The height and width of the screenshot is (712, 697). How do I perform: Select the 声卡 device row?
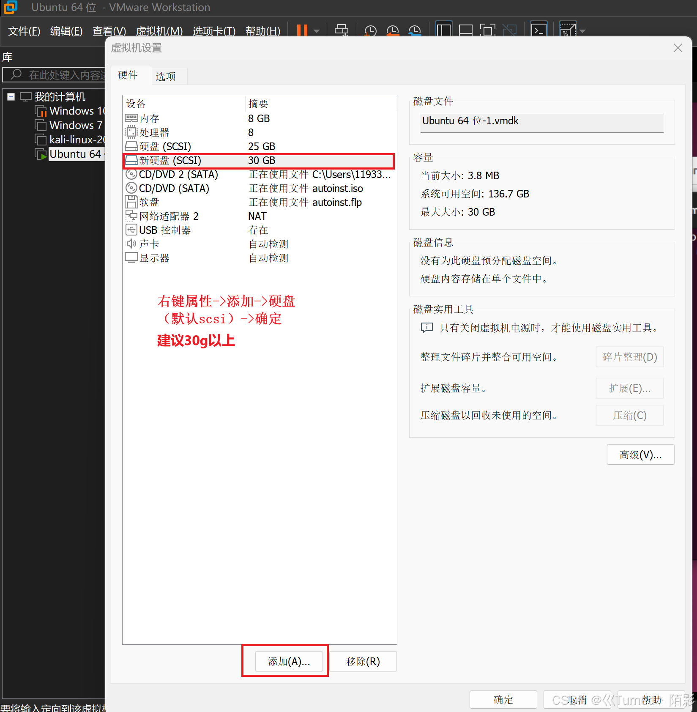[259, 244]
